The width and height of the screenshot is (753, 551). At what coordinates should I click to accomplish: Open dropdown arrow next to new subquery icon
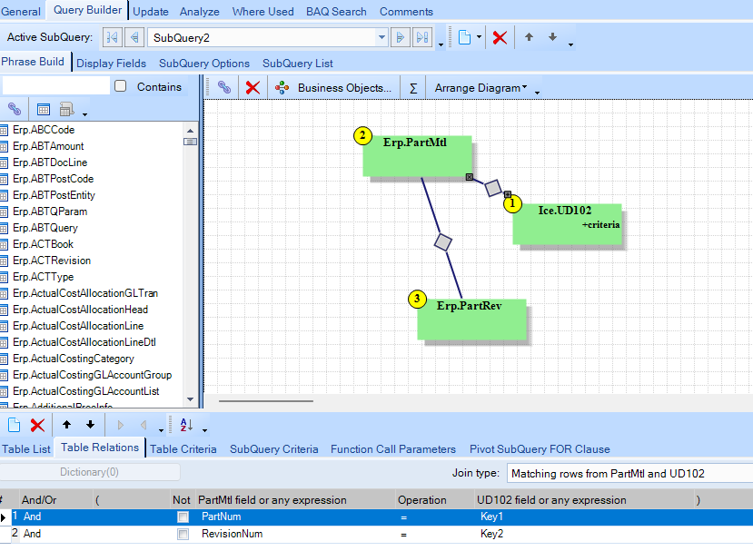479,37
